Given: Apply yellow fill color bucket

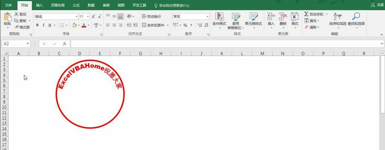Looking at the screenshot, I should point(74,25).
